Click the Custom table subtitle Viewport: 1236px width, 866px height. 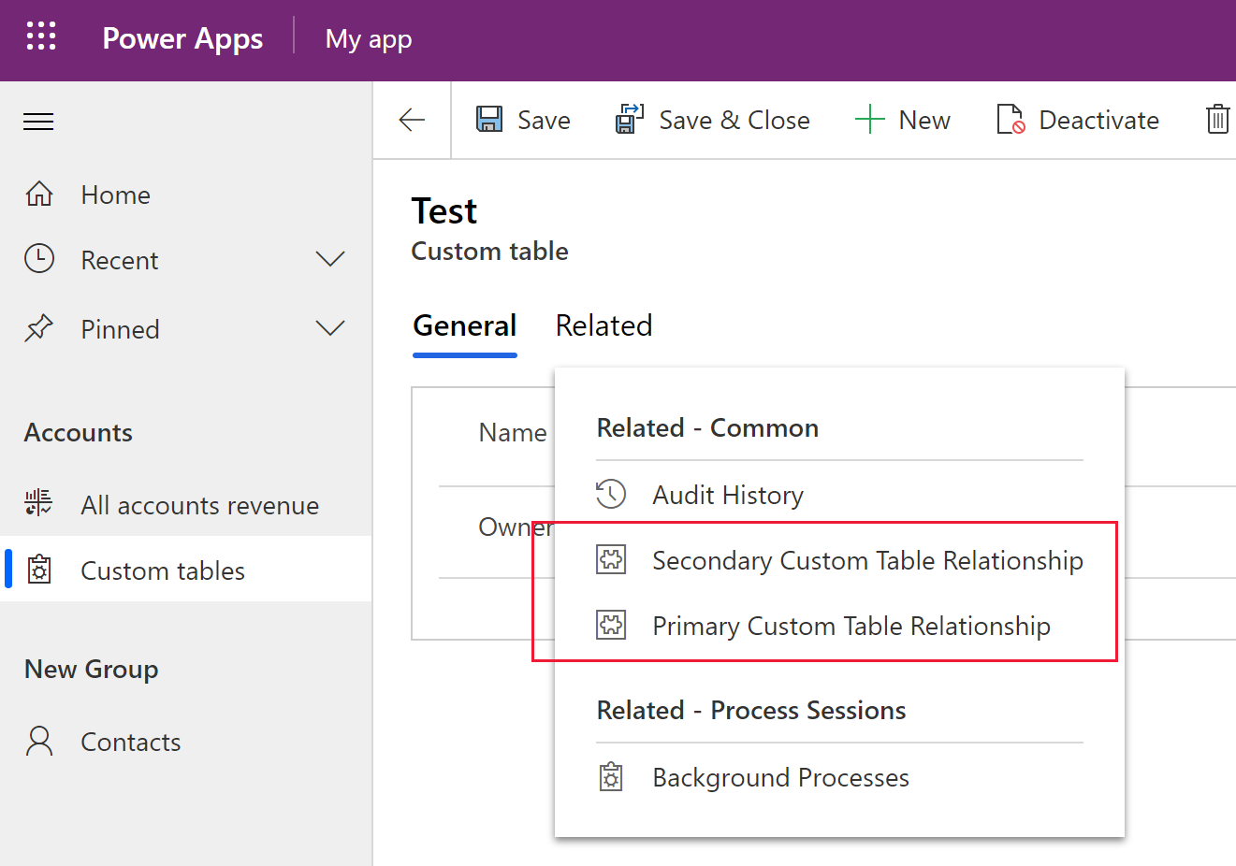coord(489,251)
